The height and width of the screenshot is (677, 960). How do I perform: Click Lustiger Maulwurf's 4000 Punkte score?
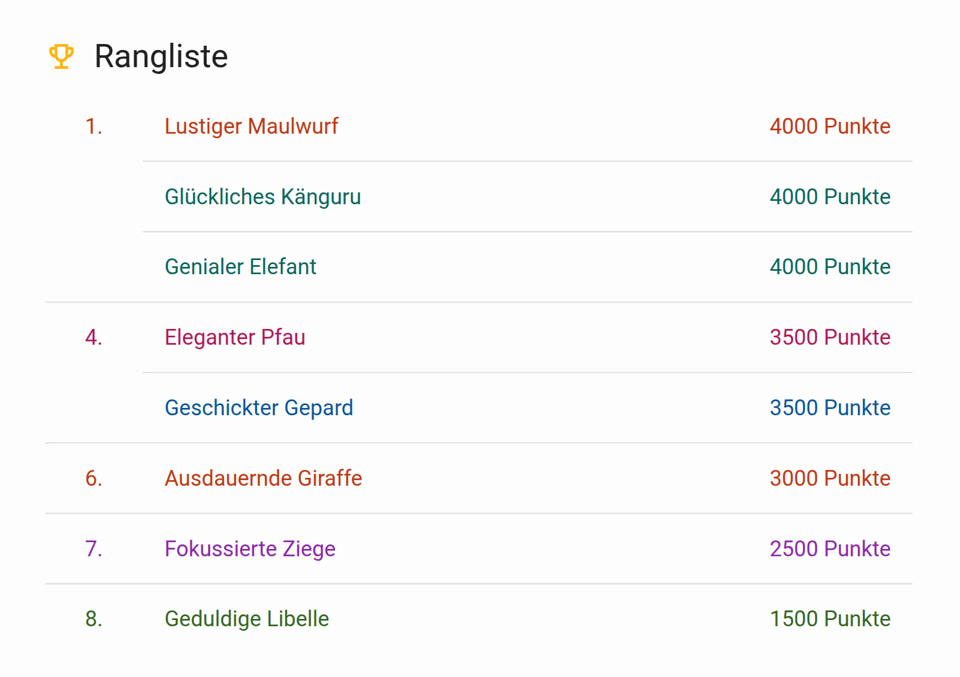pyautogui.click(x=830, y=126)
